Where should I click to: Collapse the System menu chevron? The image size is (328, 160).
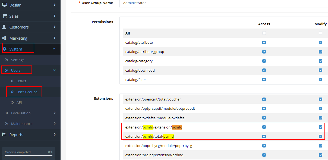54,49
